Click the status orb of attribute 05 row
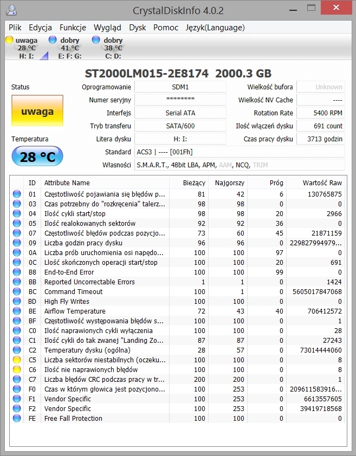Viewport: 356px width, 456px height. point(17,223)
